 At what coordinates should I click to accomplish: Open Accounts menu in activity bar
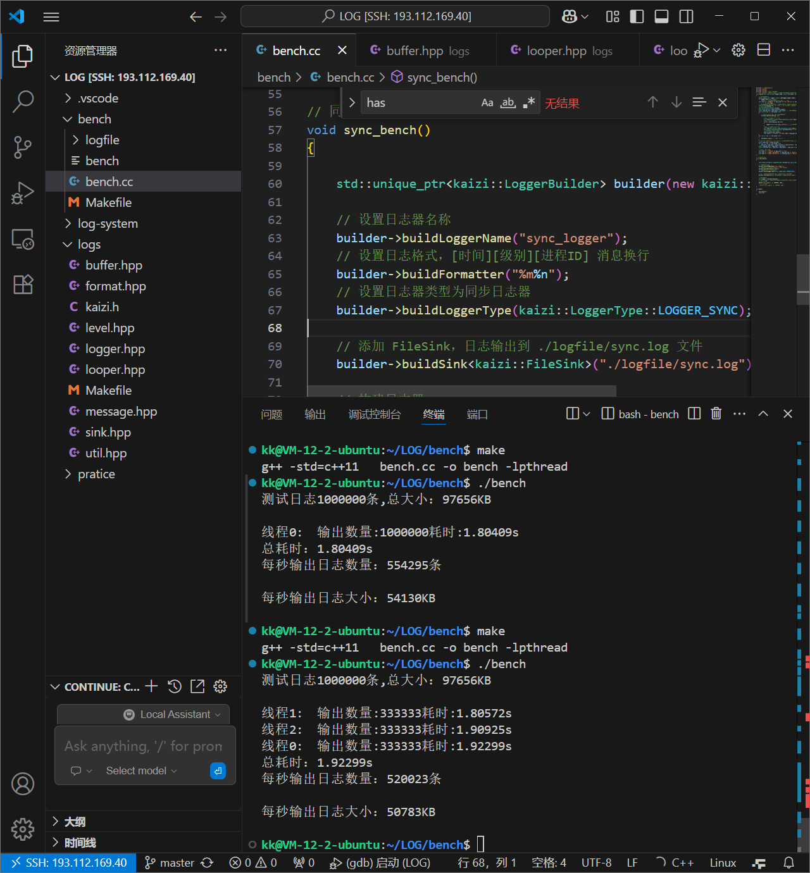pyautogui.click(x=23, y=784)
